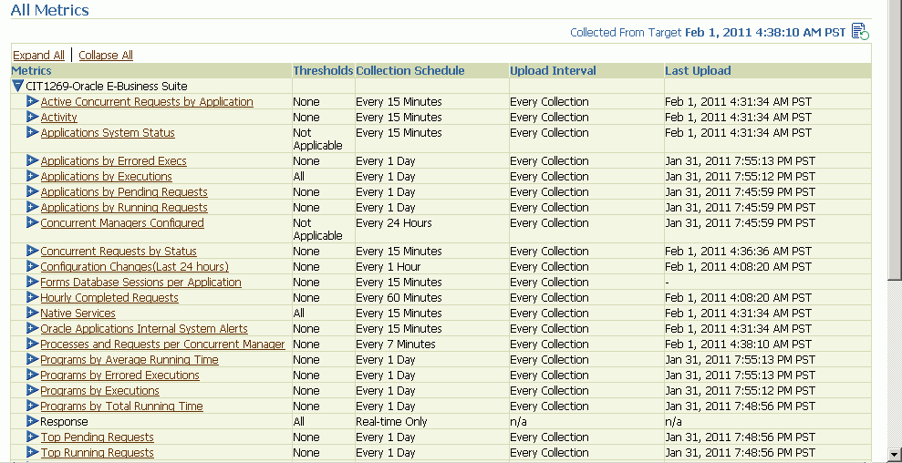
Task: Open Concurrent Requests by Status link
Action: coord(119,252)
